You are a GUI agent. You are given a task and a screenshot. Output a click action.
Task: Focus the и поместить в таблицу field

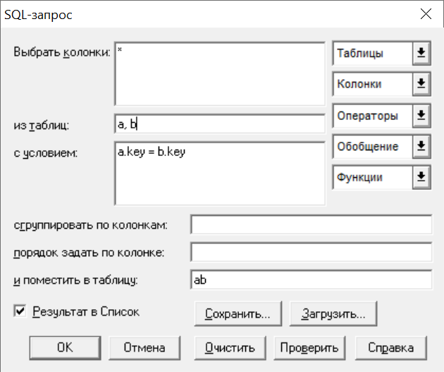[311, 280]
